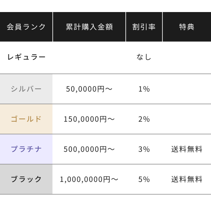This screenshot has height=206, width=211.
Task: Select the ゴールド rank cell
Action: coord(26,119)
